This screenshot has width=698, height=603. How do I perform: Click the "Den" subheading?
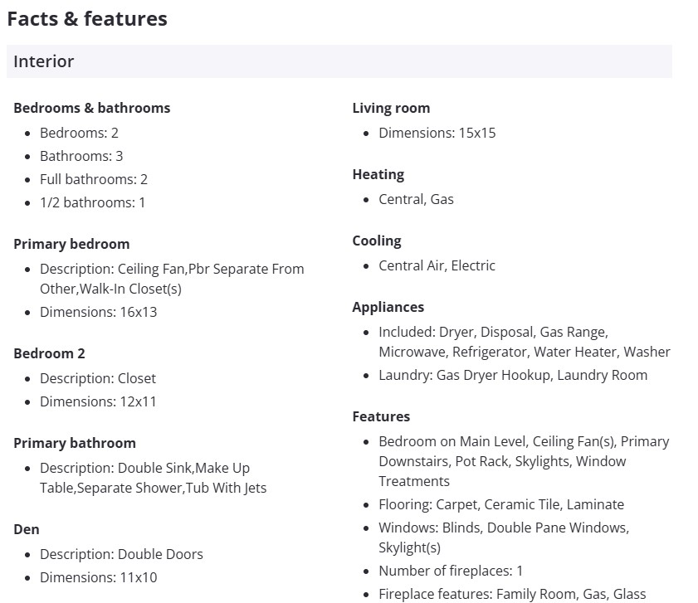tap(27, 529)
